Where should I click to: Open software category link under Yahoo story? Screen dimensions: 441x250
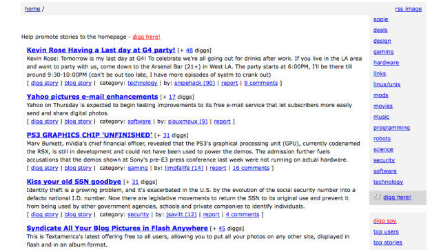coord(139,122)
